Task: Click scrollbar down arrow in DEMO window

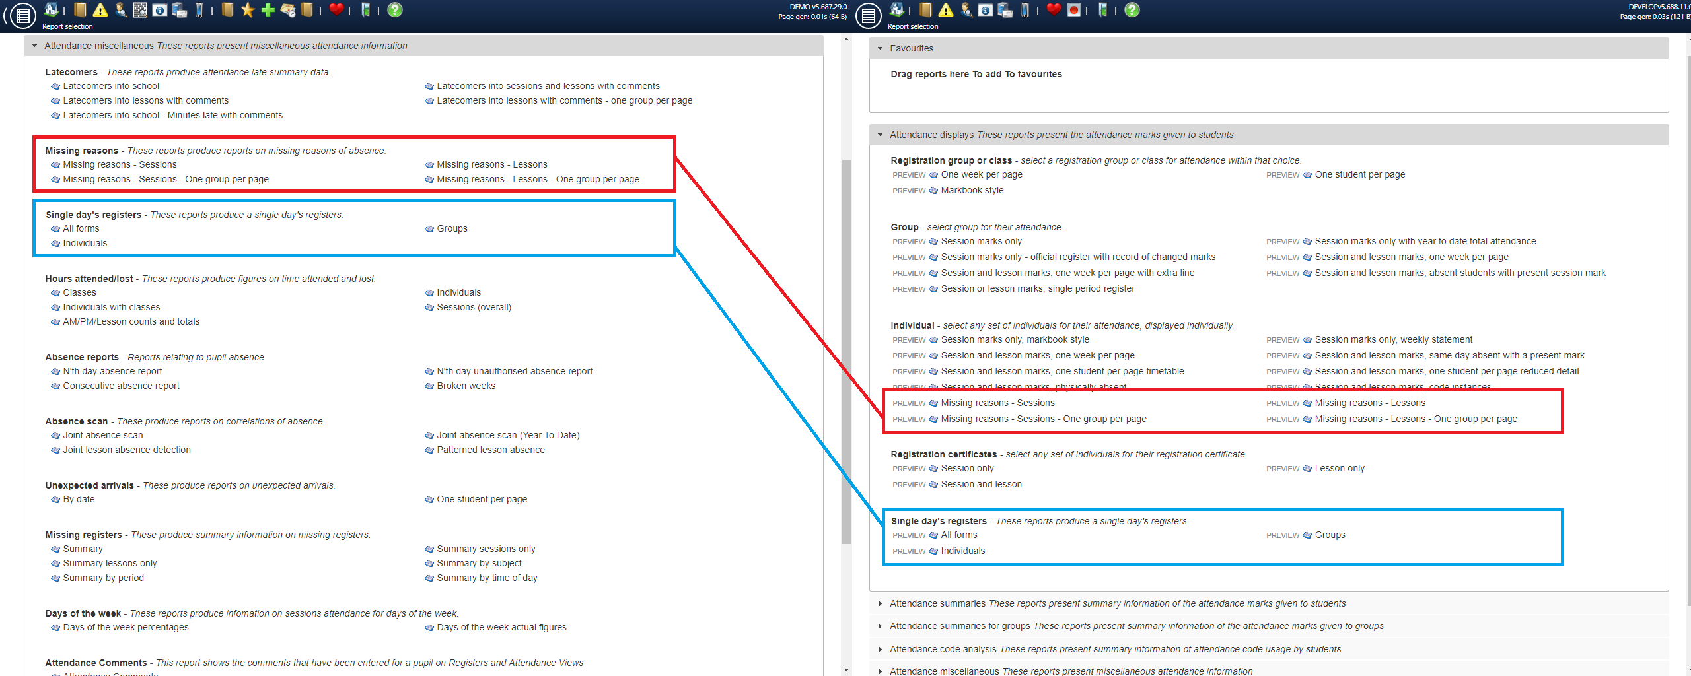Action: click(x=846, y=669)
